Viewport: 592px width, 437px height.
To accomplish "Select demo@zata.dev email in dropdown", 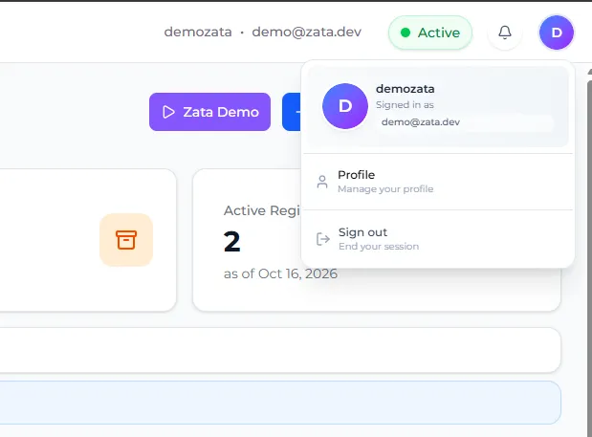I will point(421,122).
